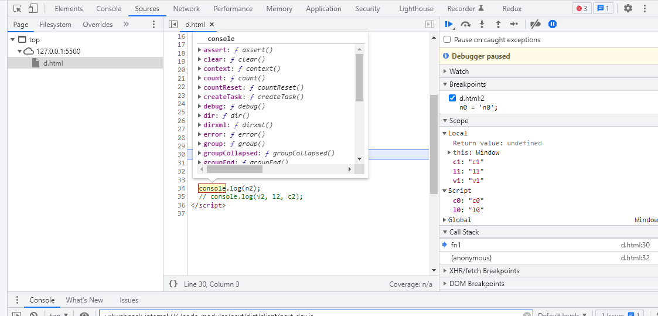The image size is (658, 316).
Task: Open DevTools settings gear
Action: point(628,8)
